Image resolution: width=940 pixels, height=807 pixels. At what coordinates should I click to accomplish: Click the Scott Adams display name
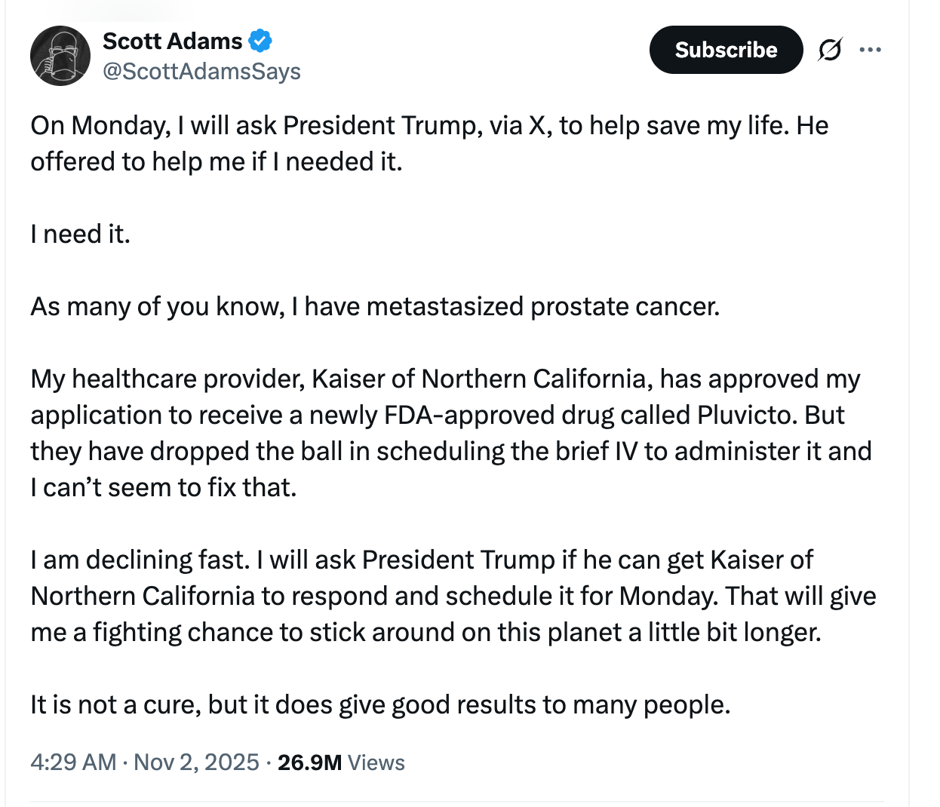pos(172,41)
